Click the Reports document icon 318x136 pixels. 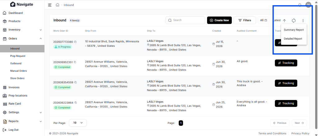coord(5,121)
